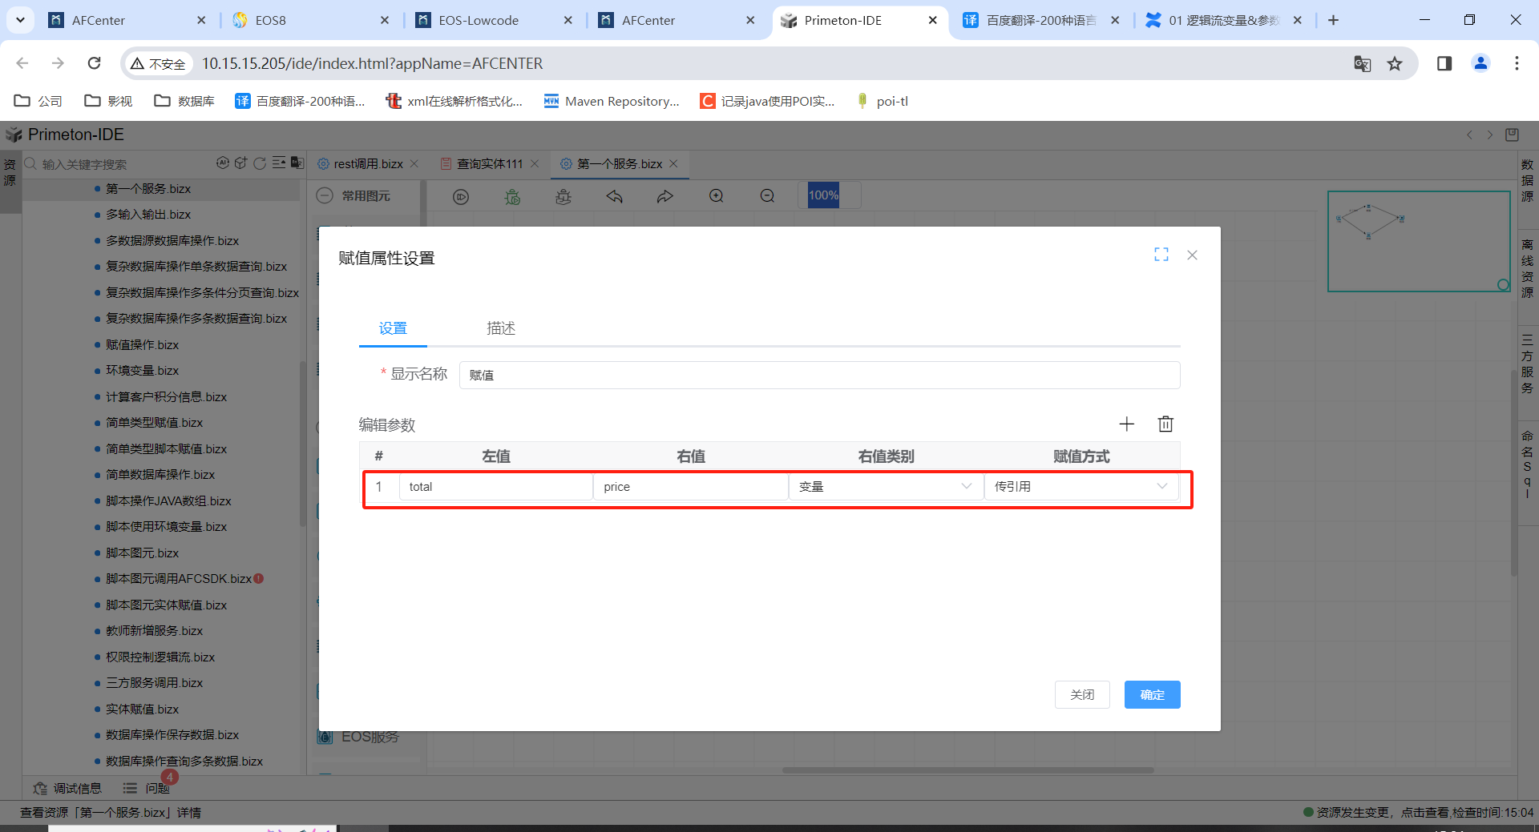Screen dimensions: 1539x832
Task: Add a new parameter row with plus icon
Action: [1127, 424]
